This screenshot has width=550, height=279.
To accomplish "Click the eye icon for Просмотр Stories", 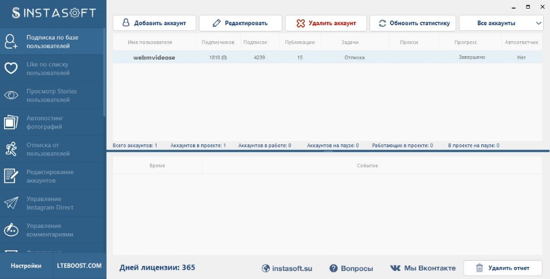I will point(11,95).
